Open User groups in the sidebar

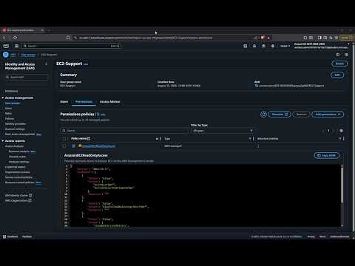(13, 103)
